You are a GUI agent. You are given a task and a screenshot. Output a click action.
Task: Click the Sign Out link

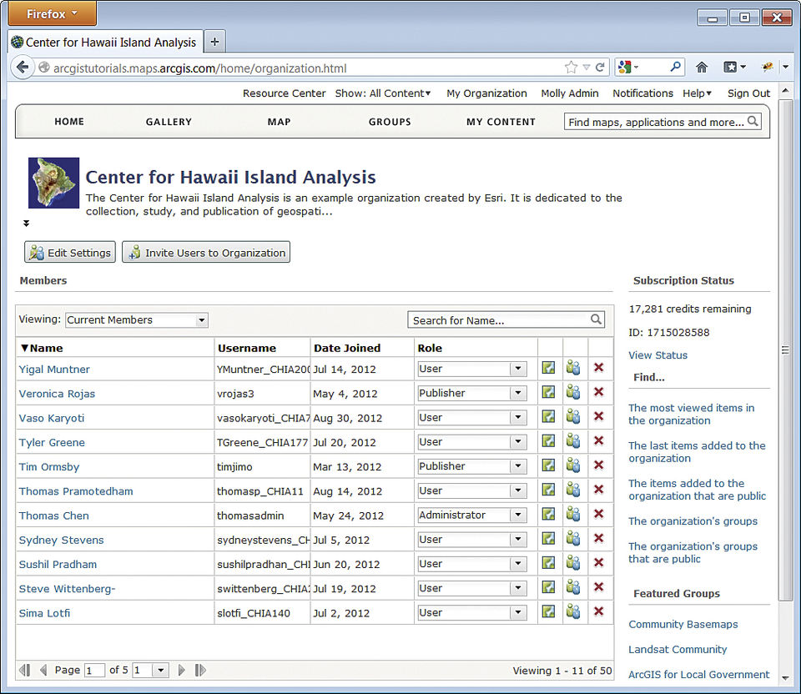(748, 93)
